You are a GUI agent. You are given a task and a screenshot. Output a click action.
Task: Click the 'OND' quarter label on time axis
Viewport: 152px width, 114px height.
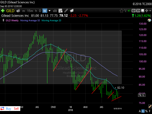click(53, 107)
